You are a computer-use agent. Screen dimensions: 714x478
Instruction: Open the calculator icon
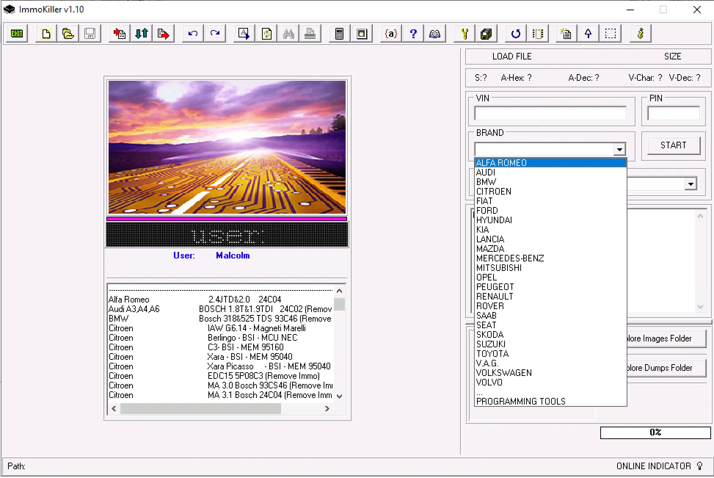coord(339,34)
